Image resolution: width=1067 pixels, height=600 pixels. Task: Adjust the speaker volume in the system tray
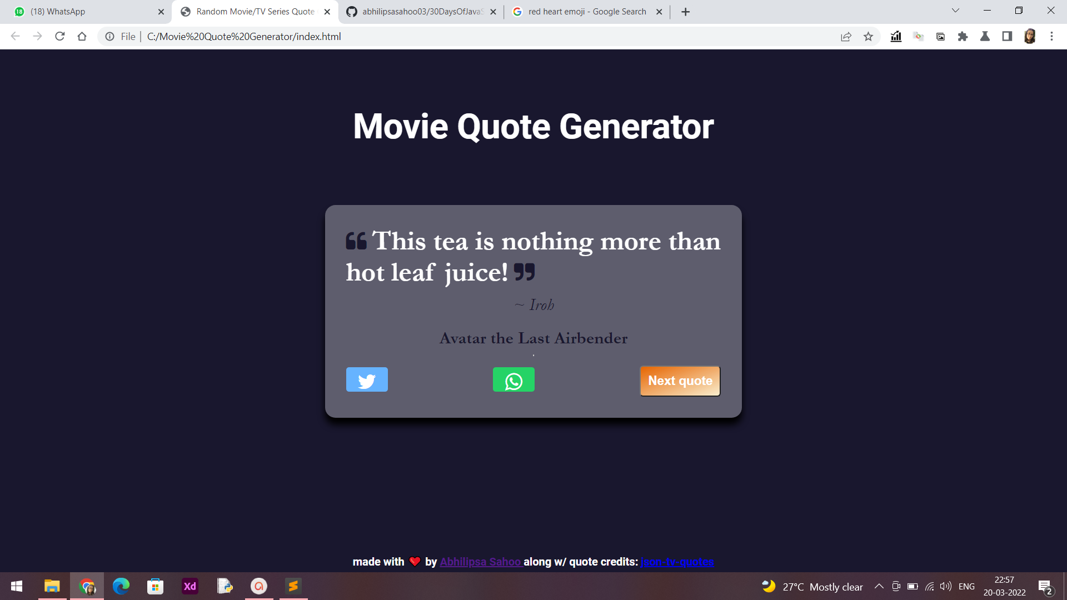[x=945, y=586]
